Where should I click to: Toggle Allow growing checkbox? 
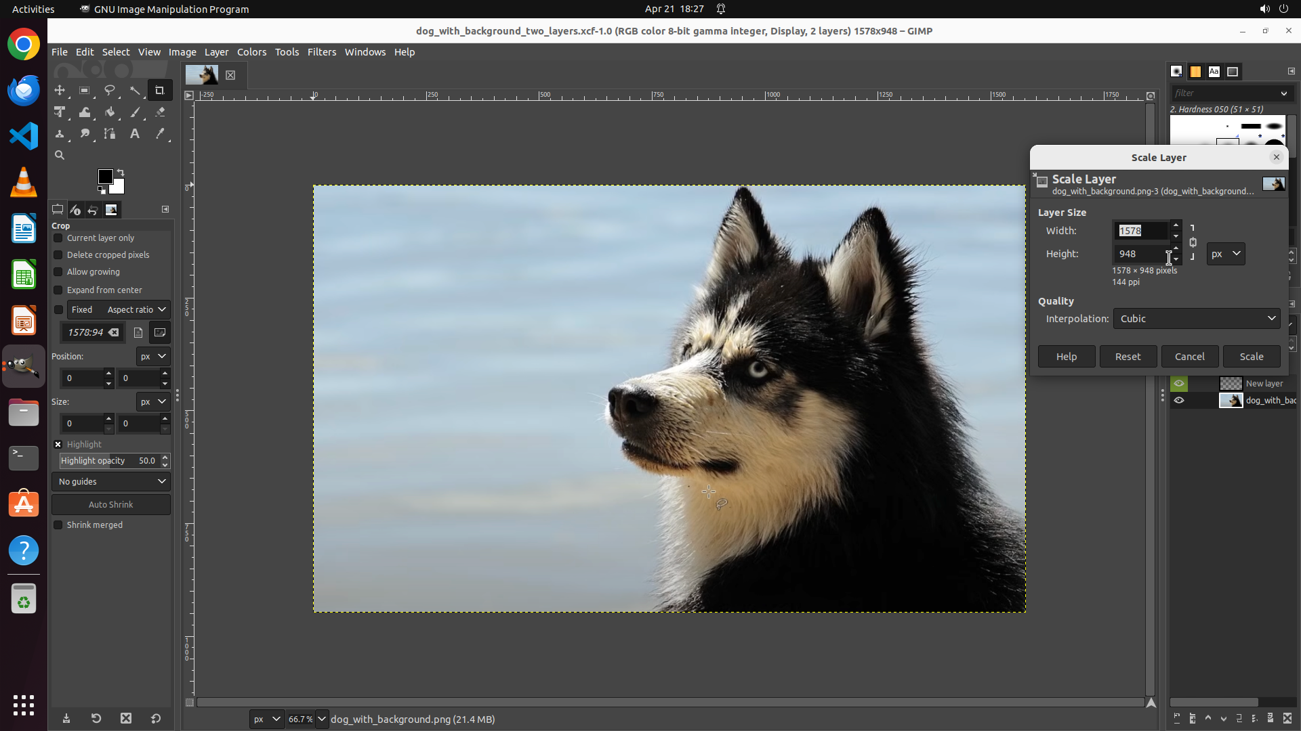58,272
